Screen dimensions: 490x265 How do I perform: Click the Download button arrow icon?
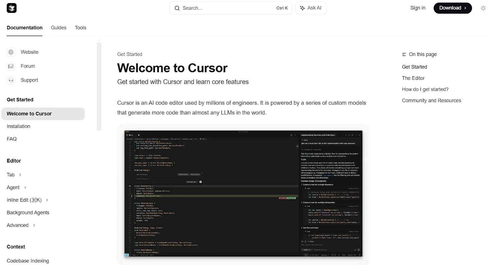pos(465,8)
